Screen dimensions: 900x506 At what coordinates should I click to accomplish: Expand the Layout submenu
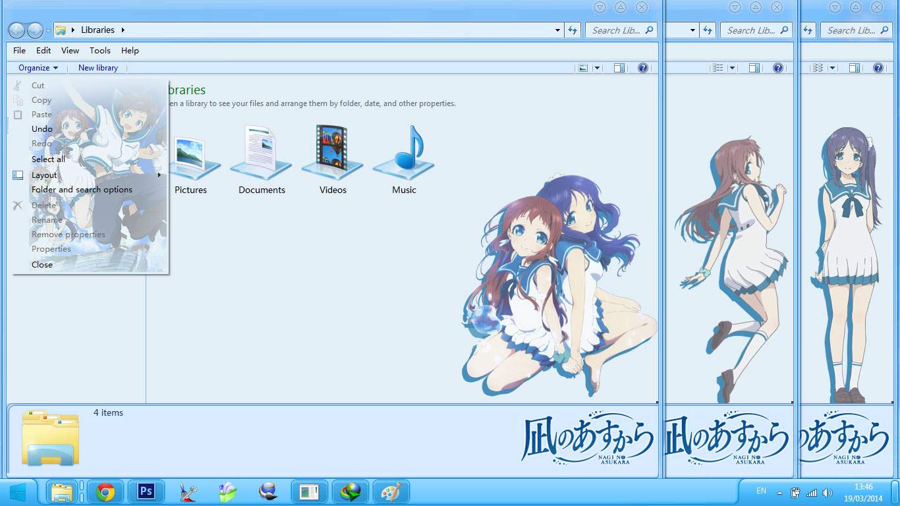click(44, 175)
